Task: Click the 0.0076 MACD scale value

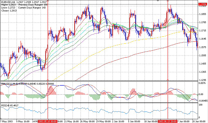Action: [x=202, y=83]
